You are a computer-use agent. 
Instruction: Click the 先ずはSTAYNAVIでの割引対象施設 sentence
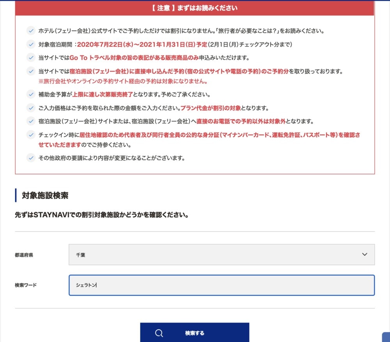tap(102, 215)
